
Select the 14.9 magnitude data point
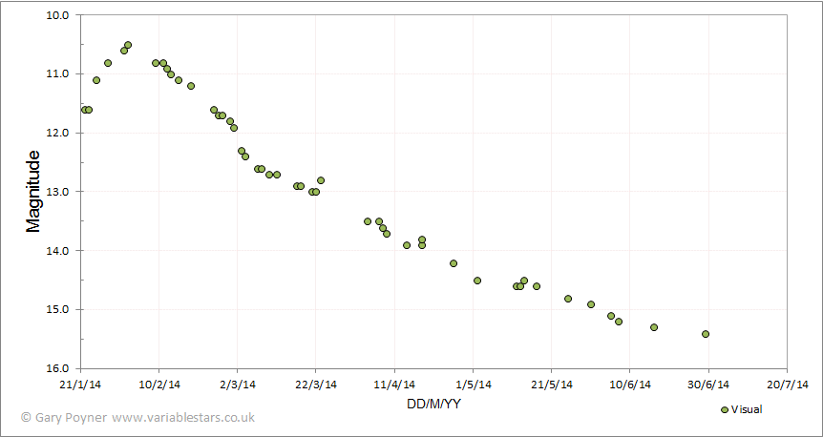point(591,304)
